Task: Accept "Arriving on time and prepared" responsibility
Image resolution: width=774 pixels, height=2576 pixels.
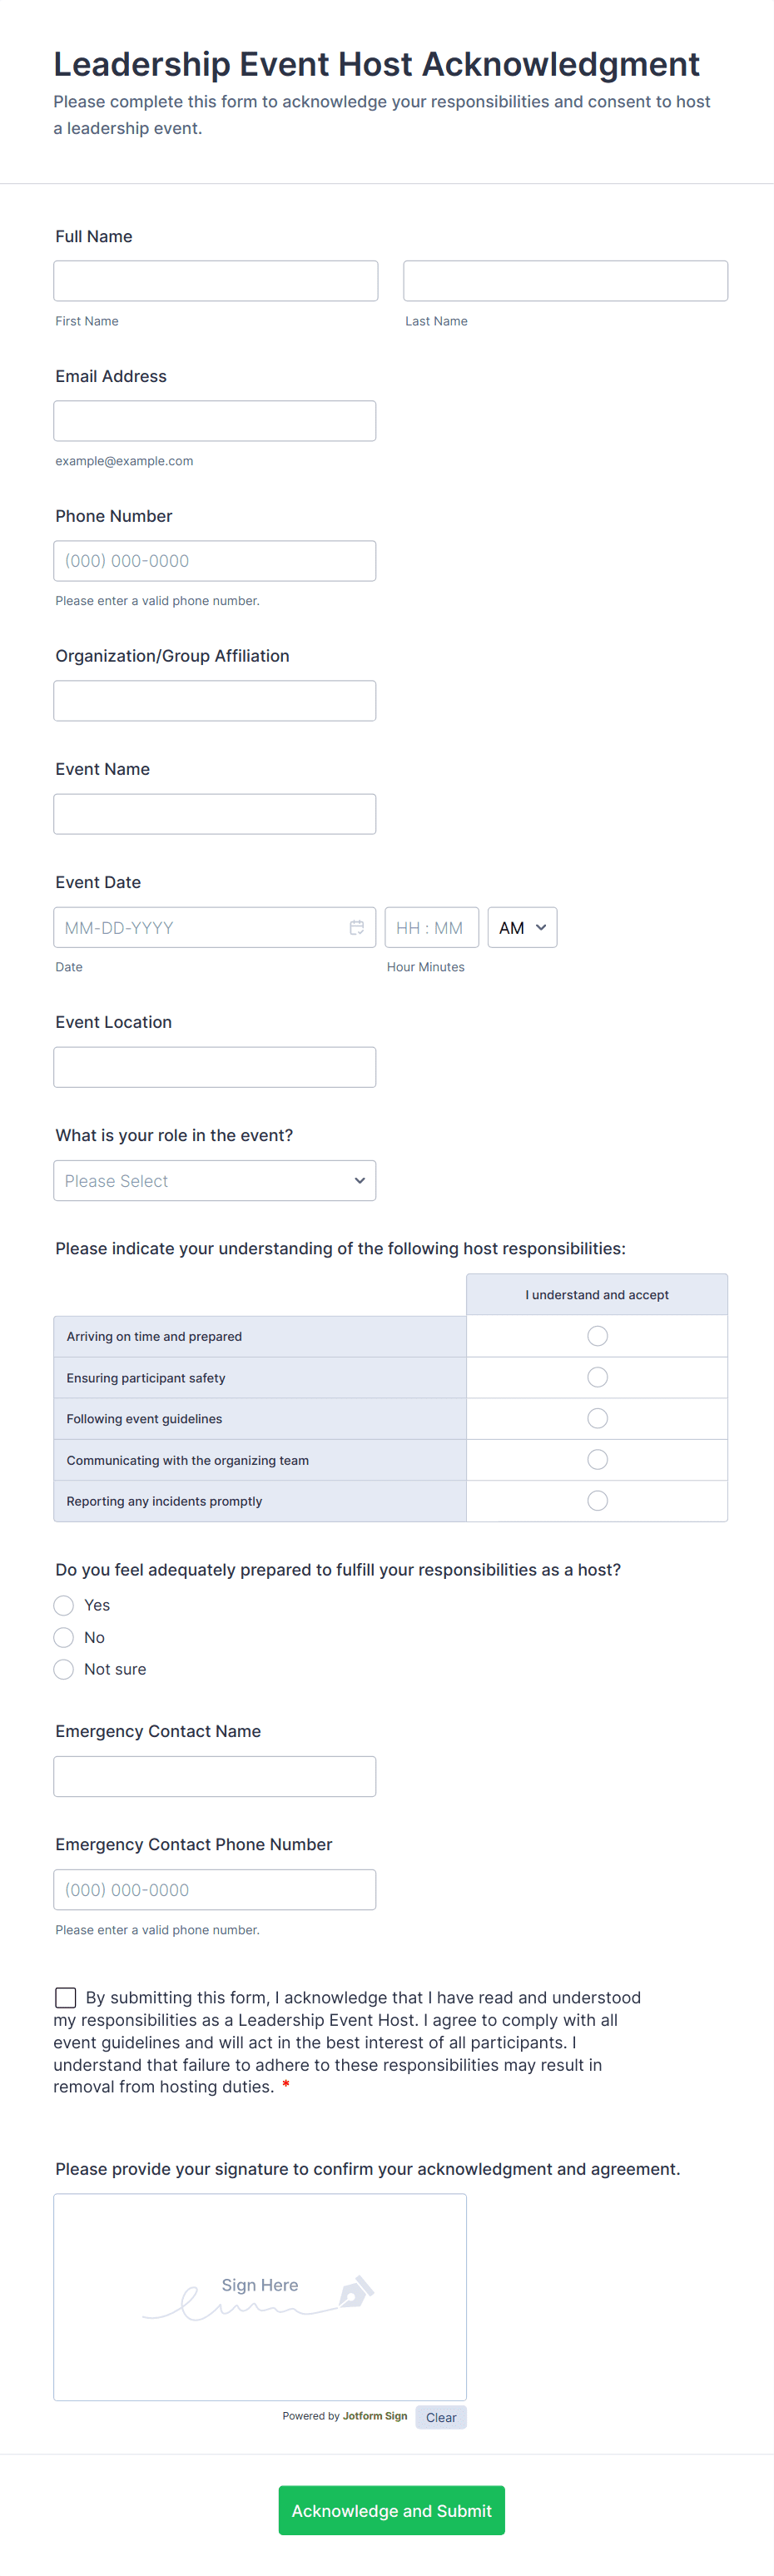Action: (x=597, y=1335)
